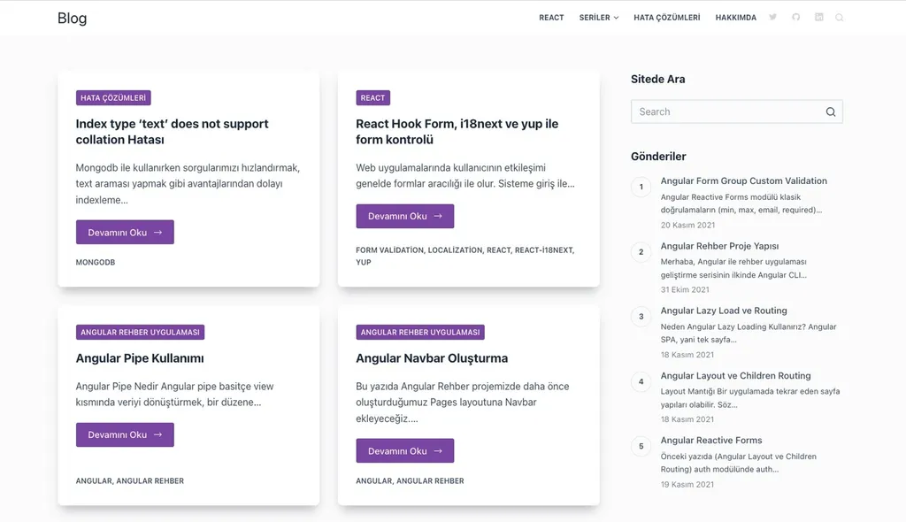Open Angular Lazy Load ve Routing post
This screenshot has width=906, height=522.
coord(723,311)
